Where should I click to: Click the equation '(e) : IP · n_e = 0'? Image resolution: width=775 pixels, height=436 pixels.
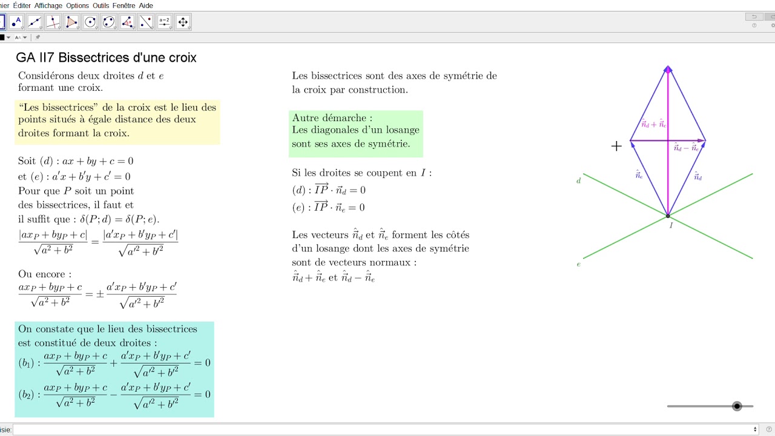coord(329,207)
